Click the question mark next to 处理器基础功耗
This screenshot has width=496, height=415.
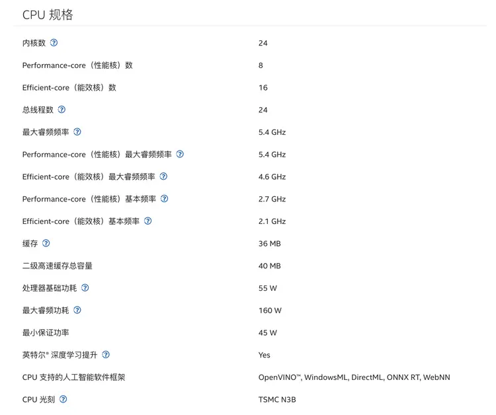tap(85, 288)
